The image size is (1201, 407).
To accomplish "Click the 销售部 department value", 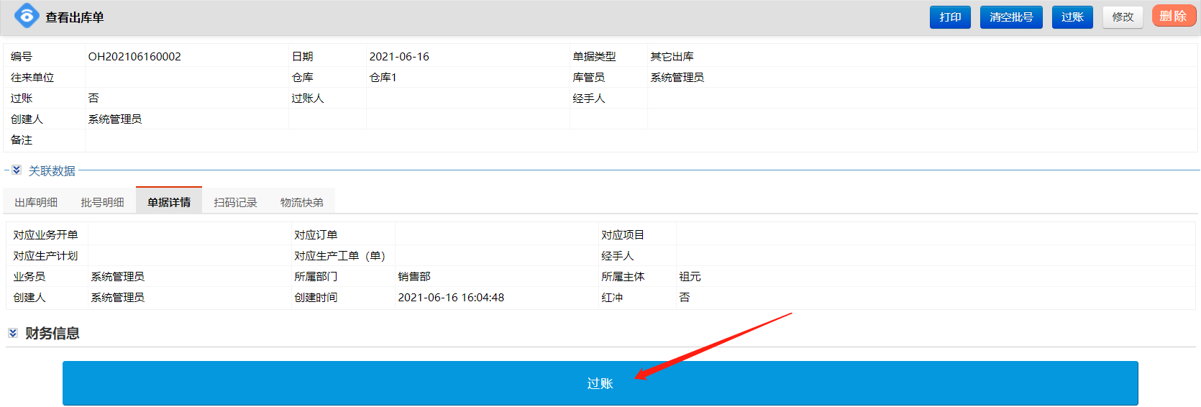I will (x=414, y=276).
